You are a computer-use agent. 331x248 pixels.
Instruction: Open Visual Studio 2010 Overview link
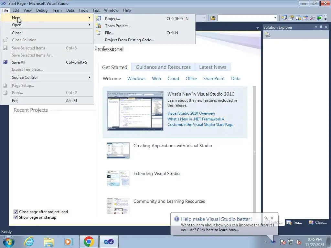point(191,113)
